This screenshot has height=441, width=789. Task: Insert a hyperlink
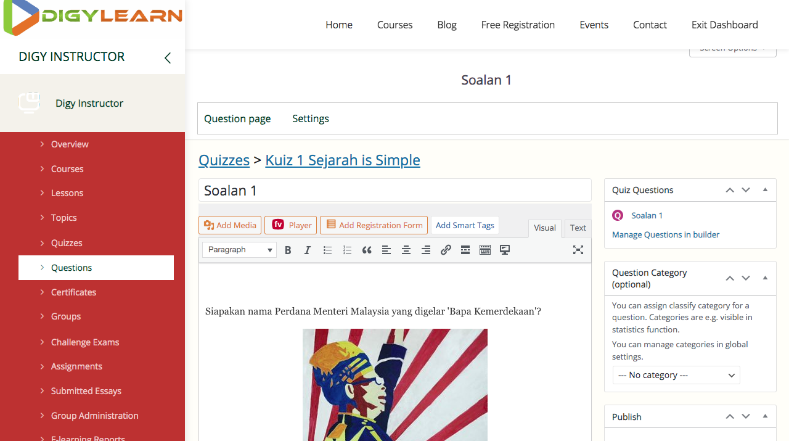[446, 250]
